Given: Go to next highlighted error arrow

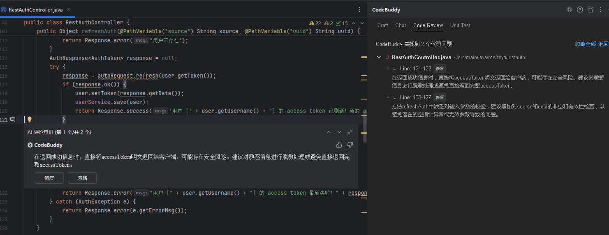Looking at the screenshot, I should (x=362, y=23).
